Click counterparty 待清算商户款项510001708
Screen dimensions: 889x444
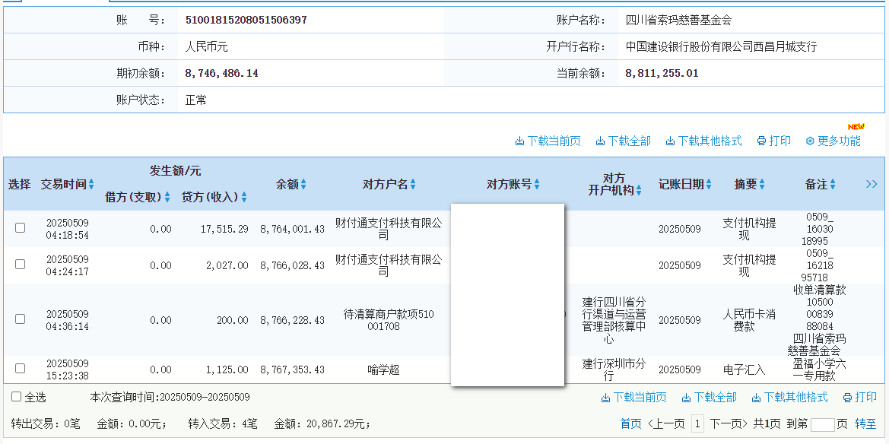[x=389, y=320]
